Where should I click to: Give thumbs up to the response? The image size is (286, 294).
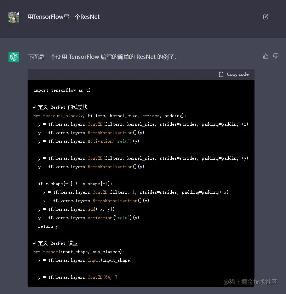click(x=265, y=56)
